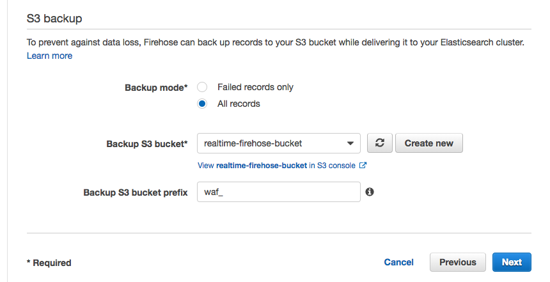Select the All records radio button
The image size is (550, 282).
[202, 104]
